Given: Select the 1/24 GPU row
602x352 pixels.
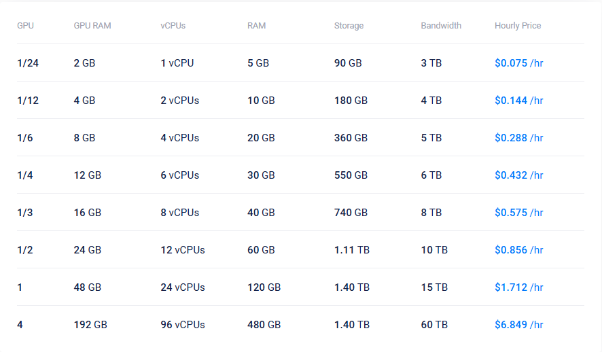Looking at the screenshot, I should tap(300, 63).
